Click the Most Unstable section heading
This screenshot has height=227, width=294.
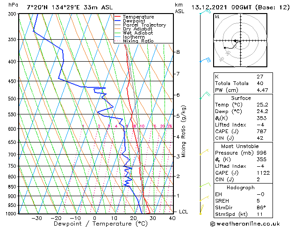(x=240, y=146)
